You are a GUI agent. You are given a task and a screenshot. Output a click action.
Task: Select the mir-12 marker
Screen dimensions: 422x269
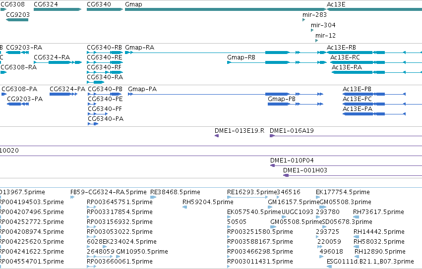click(x=316, y=41)
